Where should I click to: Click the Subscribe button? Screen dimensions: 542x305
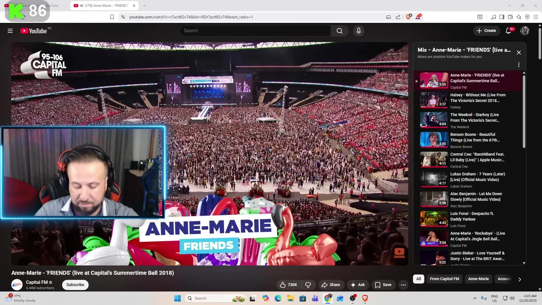pyautogui.click(x=75, y=285)
